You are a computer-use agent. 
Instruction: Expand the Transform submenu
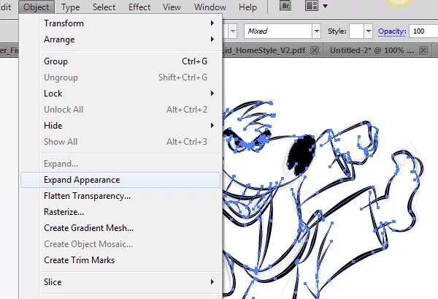pyautogui.click(x=120, y=23)
